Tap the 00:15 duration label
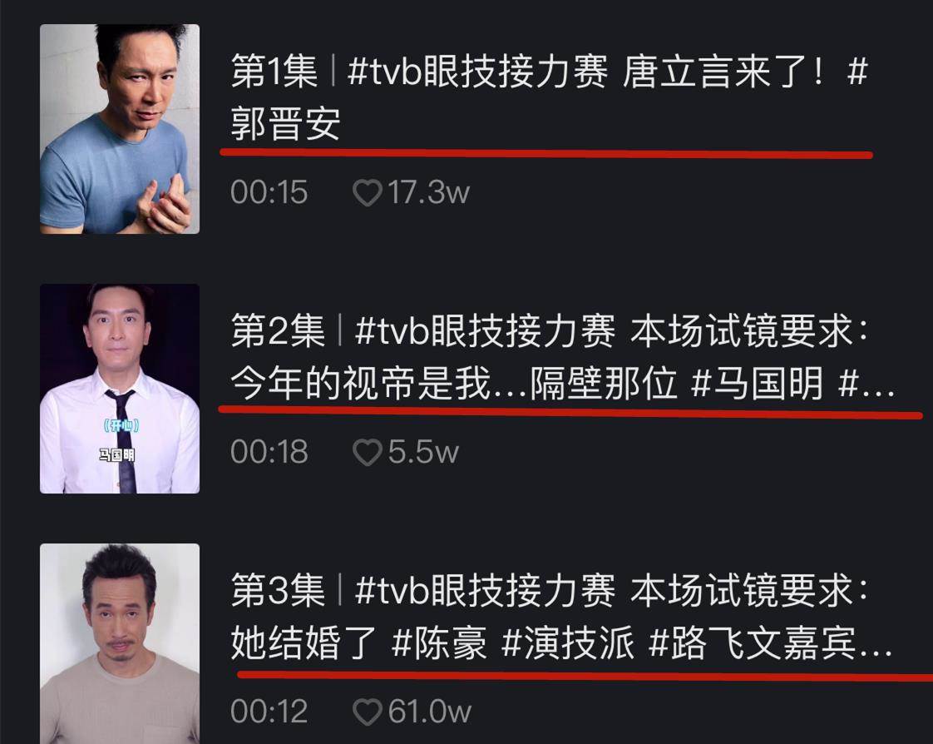Viewport: 933px width, 744px height. (x=269, y=192)
